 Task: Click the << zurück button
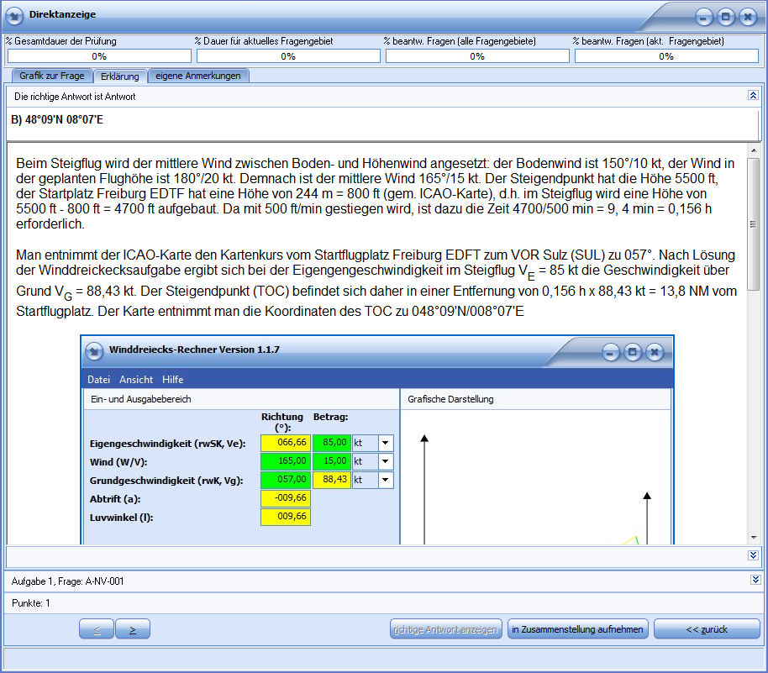click(x=707, y=629)
